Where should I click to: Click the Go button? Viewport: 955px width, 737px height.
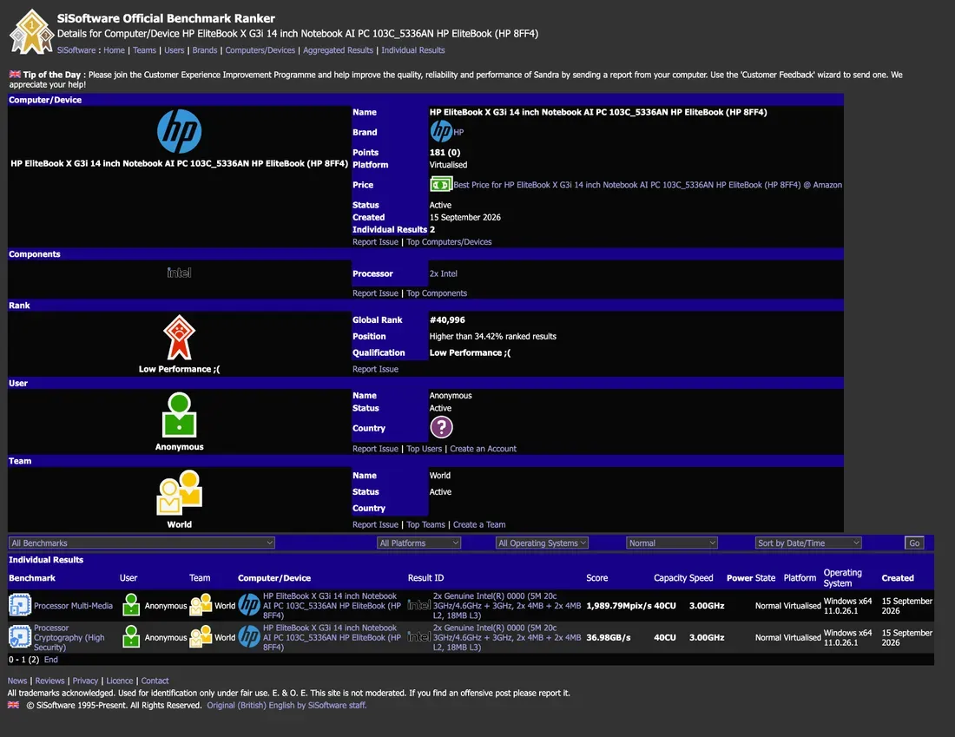click(914, 543)
